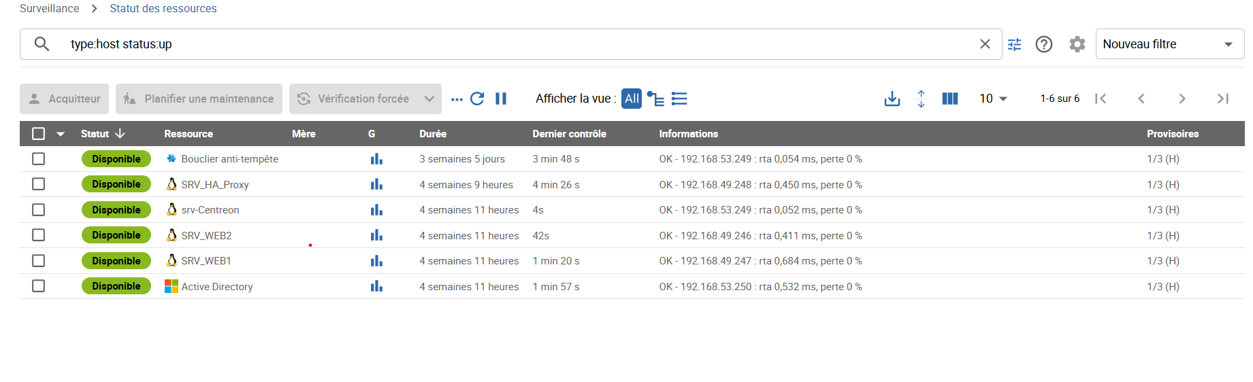Click the refresh icon in the toolbar
Image resolution: width=1253 pixels, height=382 pixels.
click(x=477, y=99)
